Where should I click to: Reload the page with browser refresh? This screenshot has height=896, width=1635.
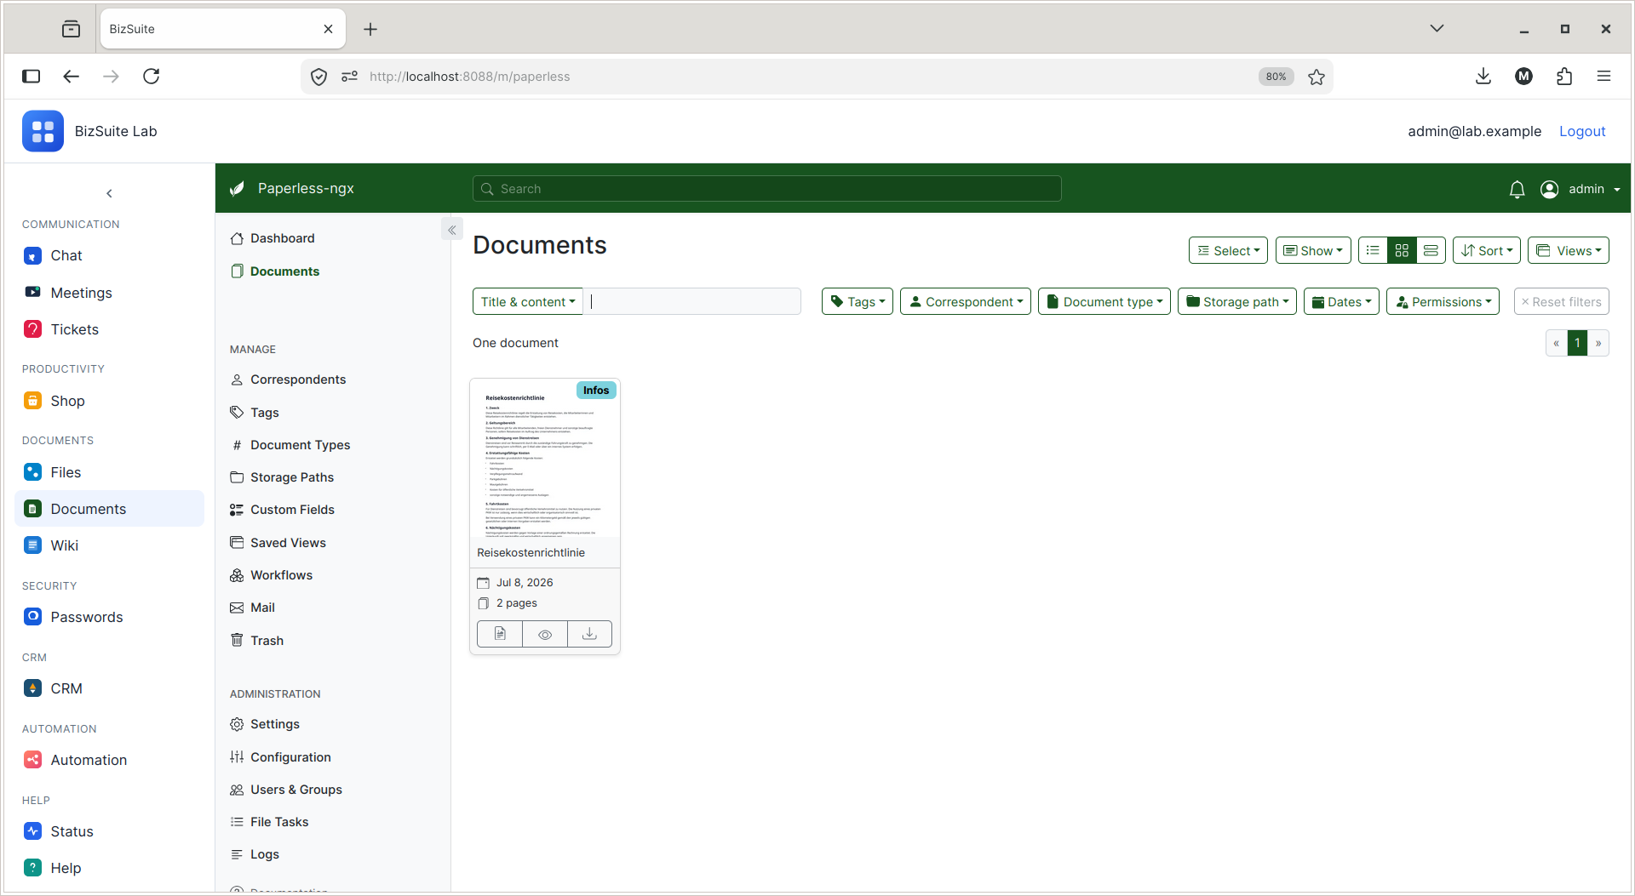[x=152, y=77]
